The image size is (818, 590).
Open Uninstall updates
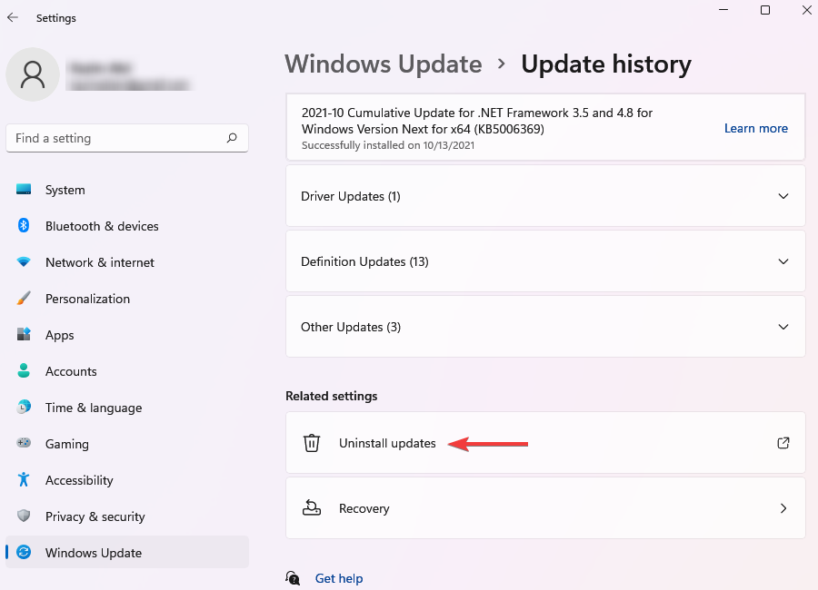[x=545, y=443]
